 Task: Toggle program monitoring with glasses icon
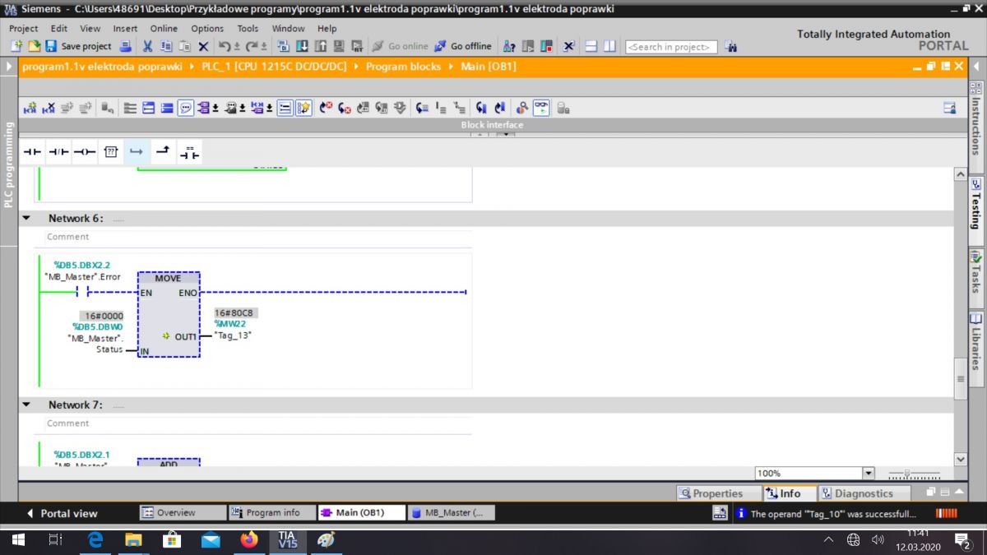[x=541, y=108]
